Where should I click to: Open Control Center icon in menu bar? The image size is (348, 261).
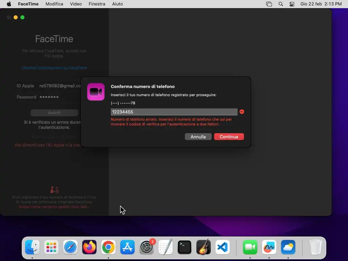pyautogui.click(x=292, y=4)
